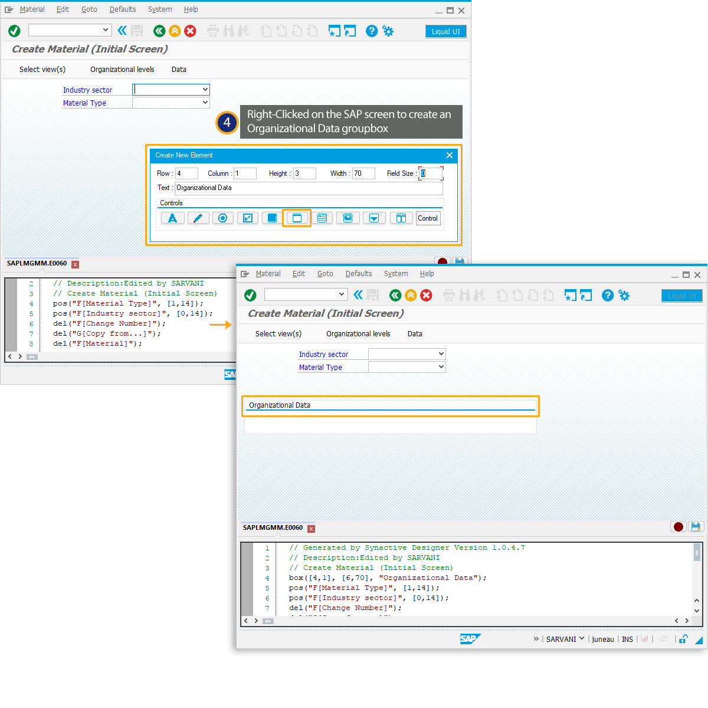
Task: Open Customize Layout gear in back window
Action: [388, 31]
